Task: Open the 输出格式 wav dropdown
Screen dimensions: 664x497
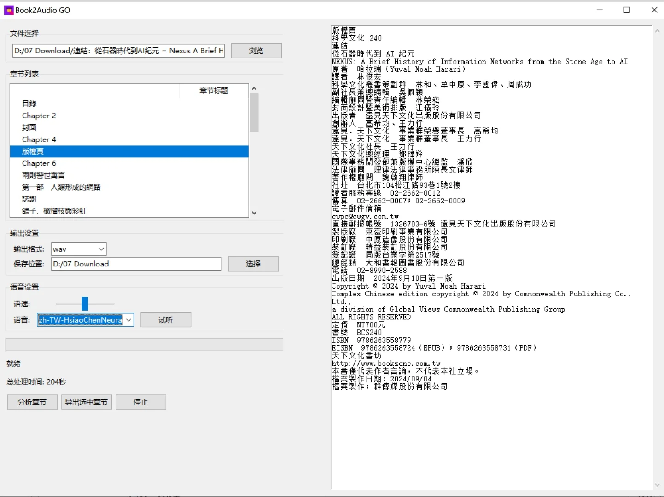Action: (x=79, y=249)
